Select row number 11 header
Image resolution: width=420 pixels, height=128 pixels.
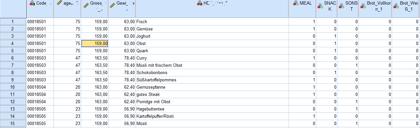(x=13, y=95)
